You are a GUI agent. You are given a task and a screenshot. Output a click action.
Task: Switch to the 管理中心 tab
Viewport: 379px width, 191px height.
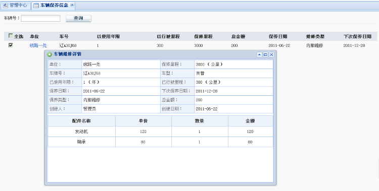click(x=16, y=6)
